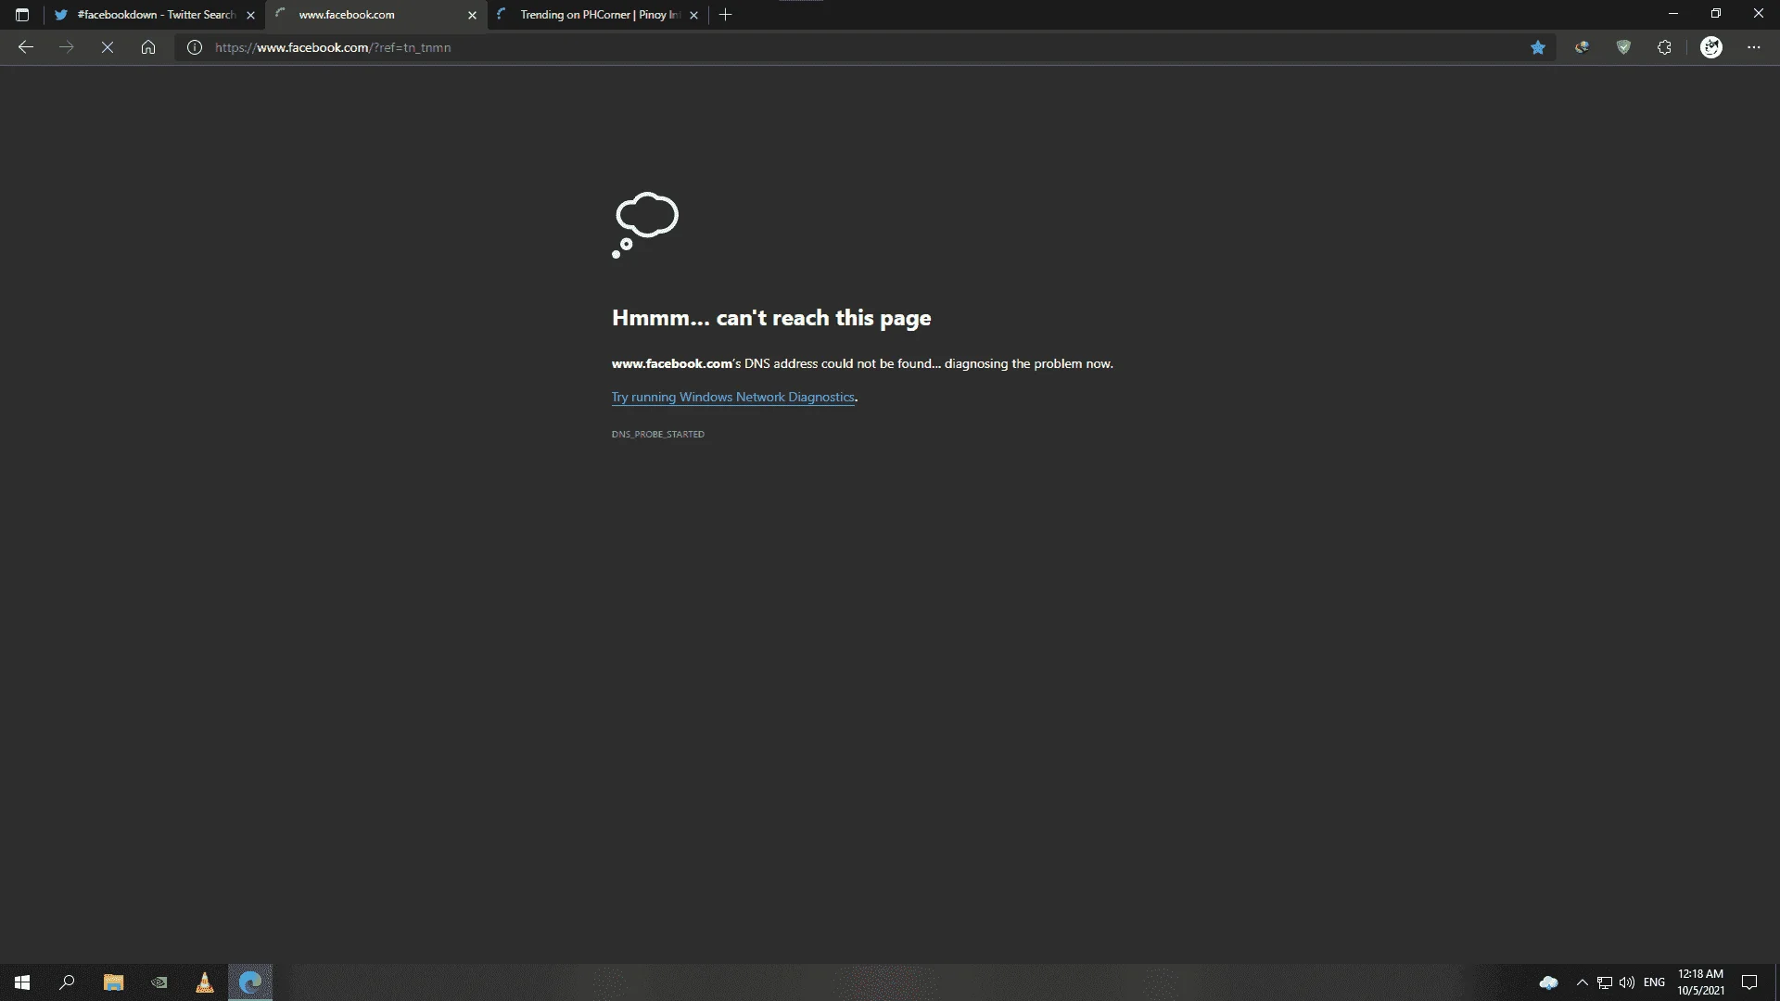The image size is (1780, 1001).
Task: Click the address bar URL field
Action: (x=867, y=47)
